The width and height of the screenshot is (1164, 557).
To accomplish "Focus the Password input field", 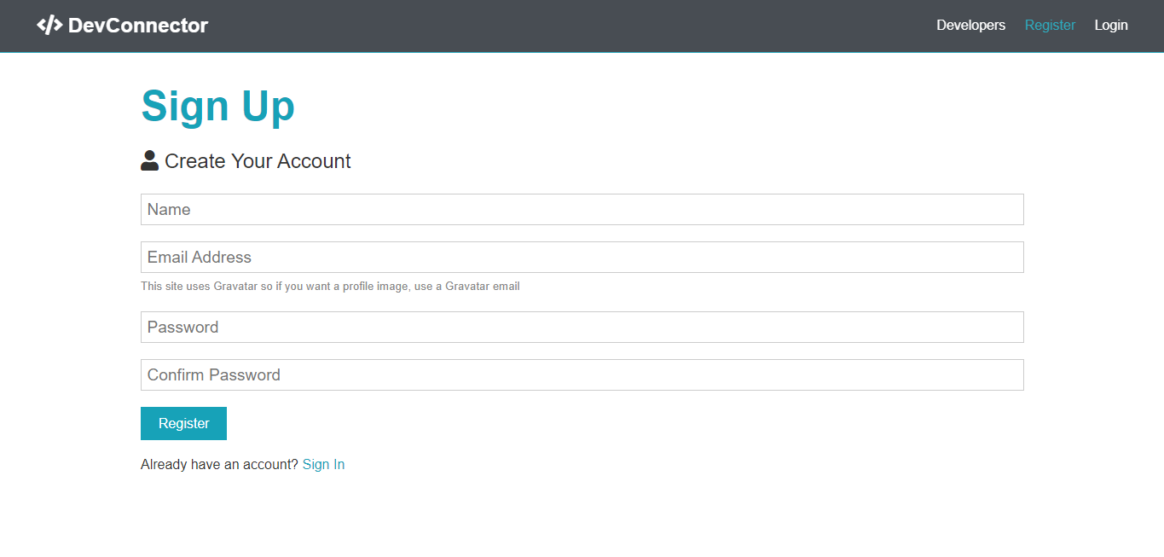I will click(x=582, y=327).
